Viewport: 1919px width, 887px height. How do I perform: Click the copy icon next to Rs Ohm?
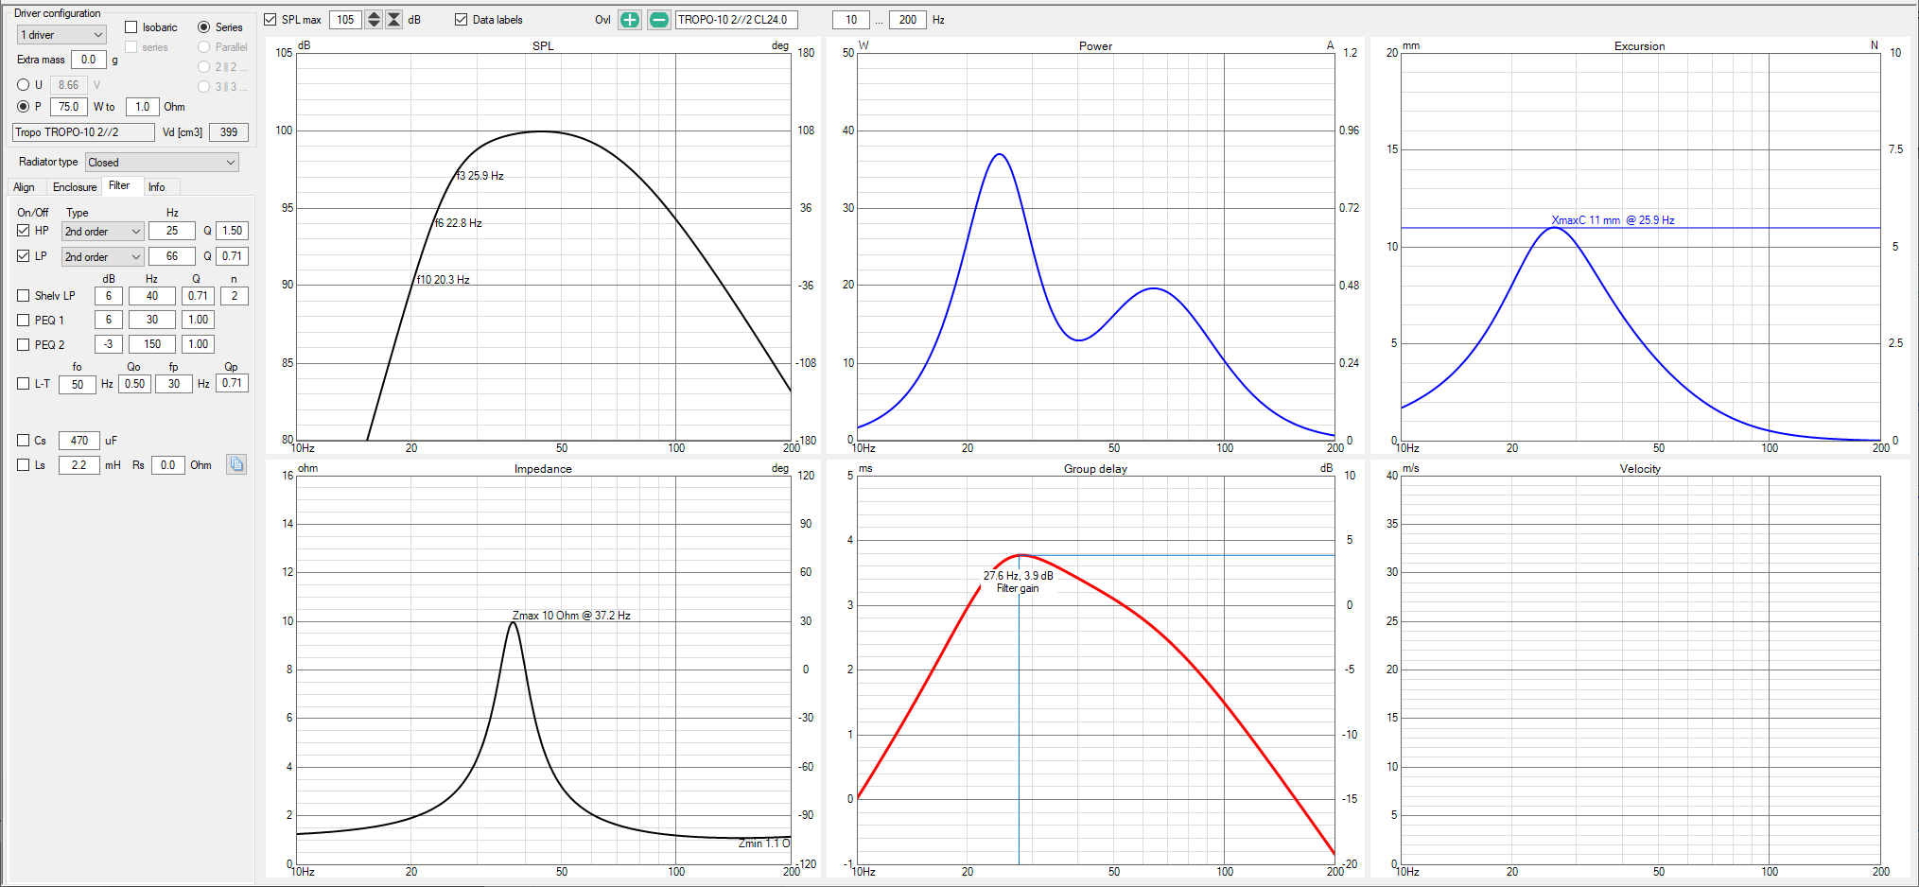pos(236,464)
